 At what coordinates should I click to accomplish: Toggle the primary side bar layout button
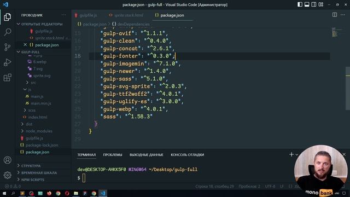(x=300, y=4)
